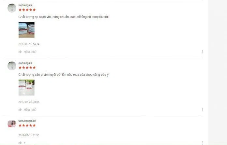The image size is (227, 145).
Task: Click username tathuhang0905
Action: tap(27, 121)
